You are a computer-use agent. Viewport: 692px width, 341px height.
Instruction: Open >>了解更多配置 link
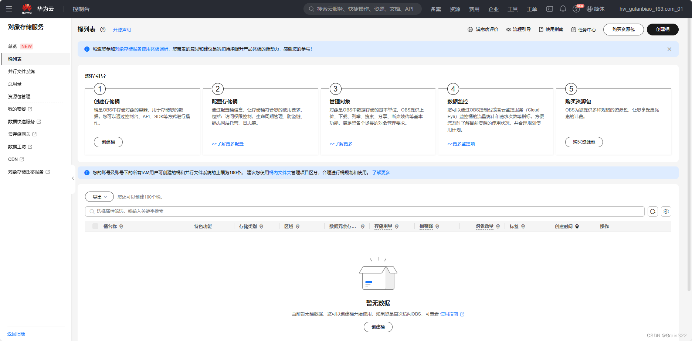[x=228, y=144]
